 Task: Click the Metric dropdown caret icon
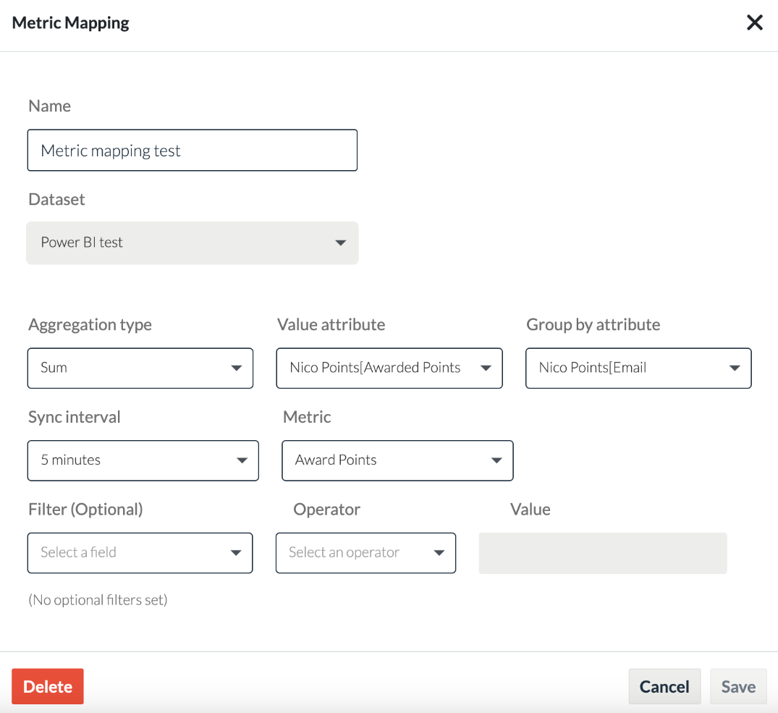[496, 460]
